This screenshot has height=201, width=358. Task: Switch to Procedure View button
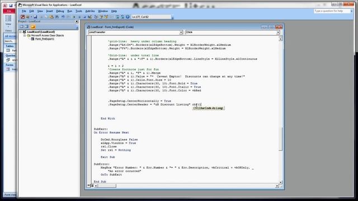click(x=88, y=186)
